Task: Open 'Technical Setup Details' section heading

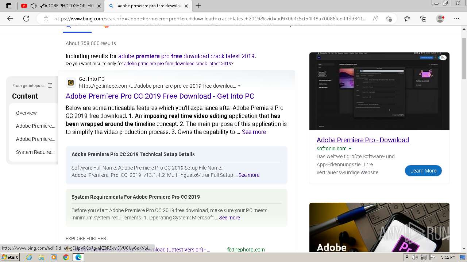Action: (133, 154)
